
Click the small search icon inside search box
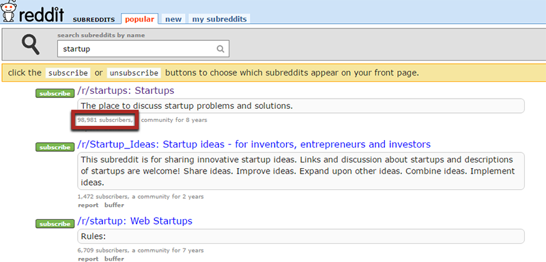click(x=220, y=49)
